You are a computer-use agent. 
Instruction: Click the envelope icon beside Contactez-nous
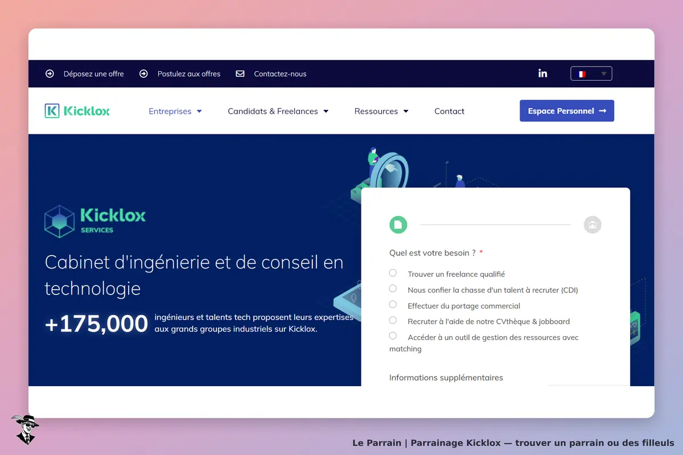click(240, 73)
